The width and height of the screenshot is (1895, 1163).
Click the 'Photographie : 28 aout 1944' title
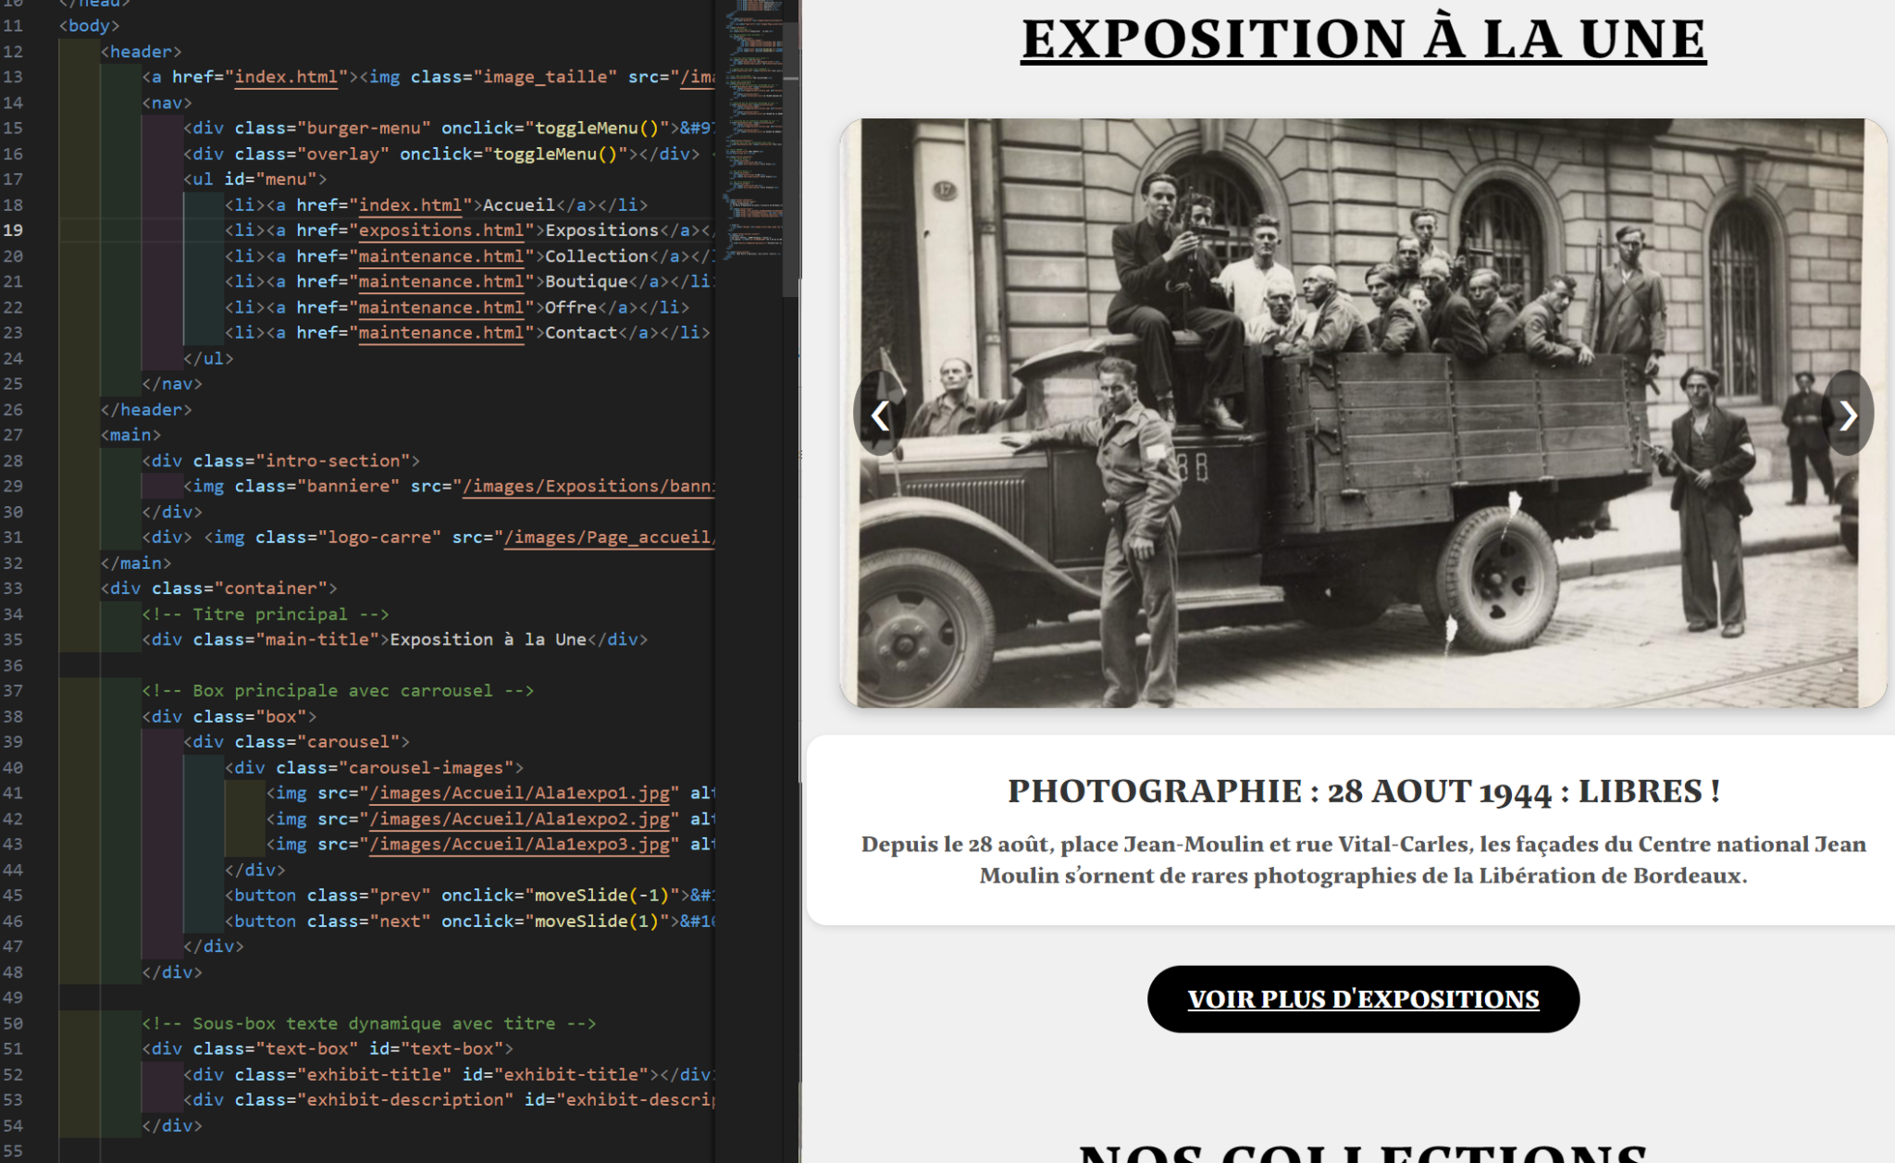[x=1363, y=792]
